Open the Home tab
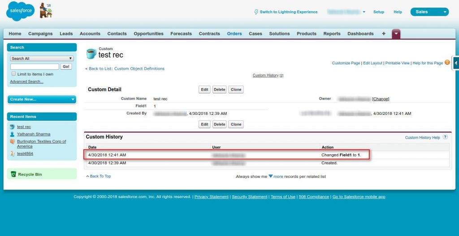The height and width of the screenshot is (236, 459). pos(15,34)
